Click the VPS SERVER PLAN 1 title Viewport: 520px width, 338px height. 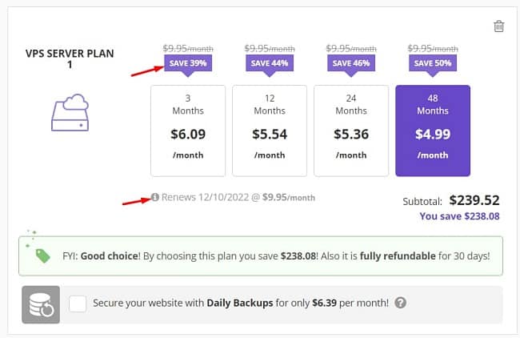pyautogui.click(x=70, y=58)
